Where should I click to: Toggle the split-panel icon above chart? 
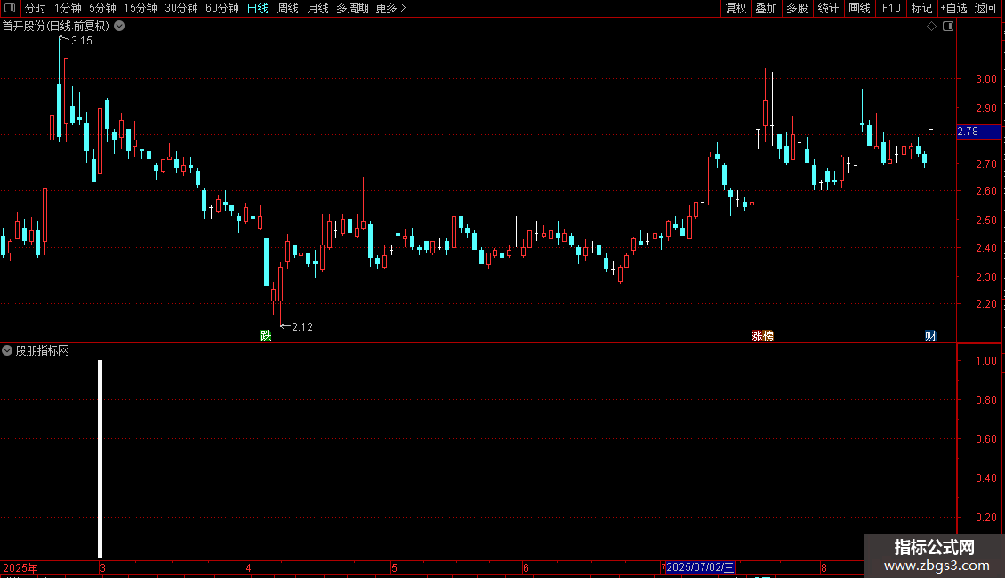click(948, 27)
